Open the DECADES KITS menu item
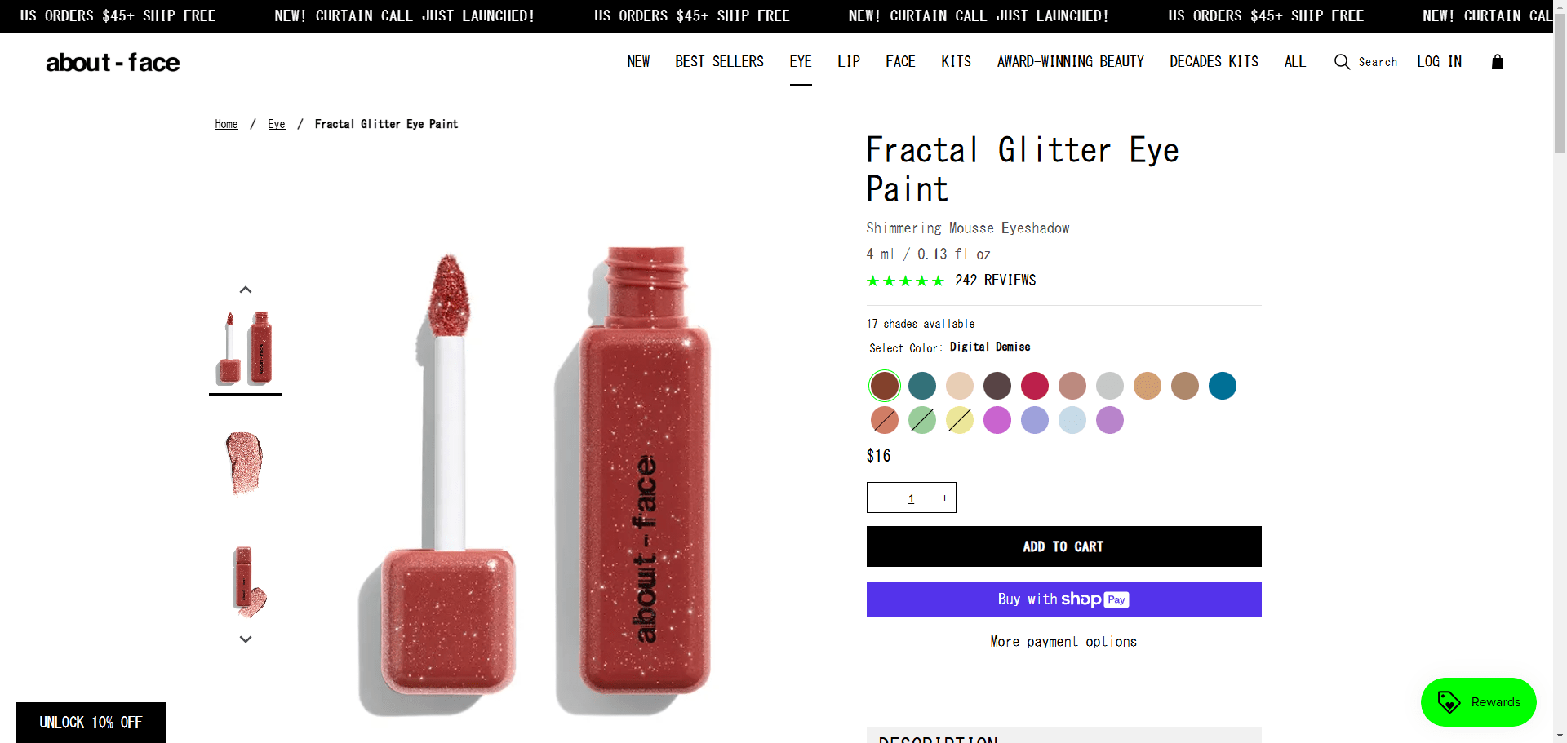 click(x=1214, y=61)
